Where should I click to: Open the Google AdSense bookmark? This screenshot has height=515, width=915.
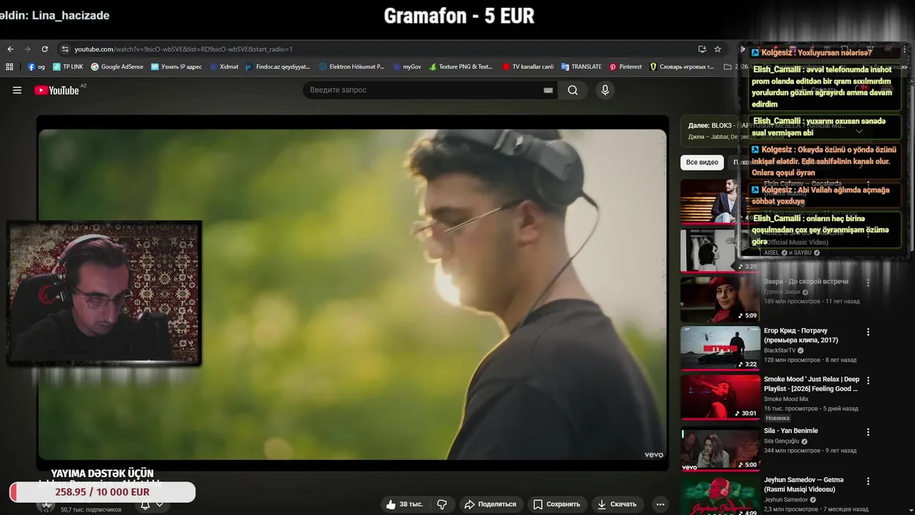(x=117, y=67)
